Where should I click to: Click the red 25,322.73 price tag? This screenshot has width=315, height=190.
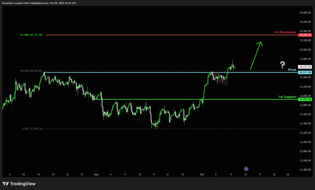tap(305, 35)
